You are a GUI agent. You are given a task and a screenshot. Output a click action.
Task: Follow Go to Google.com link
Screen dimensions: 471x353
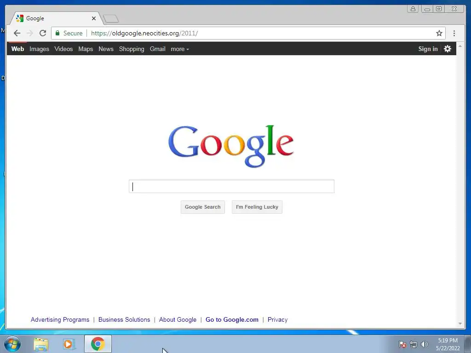(x=232, y=320)
